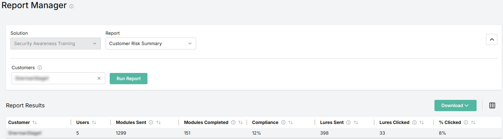Viewport: 503px width, 139px height.
Task: Click the Modules Completed info icon
Action: click(x=233, y=122)
